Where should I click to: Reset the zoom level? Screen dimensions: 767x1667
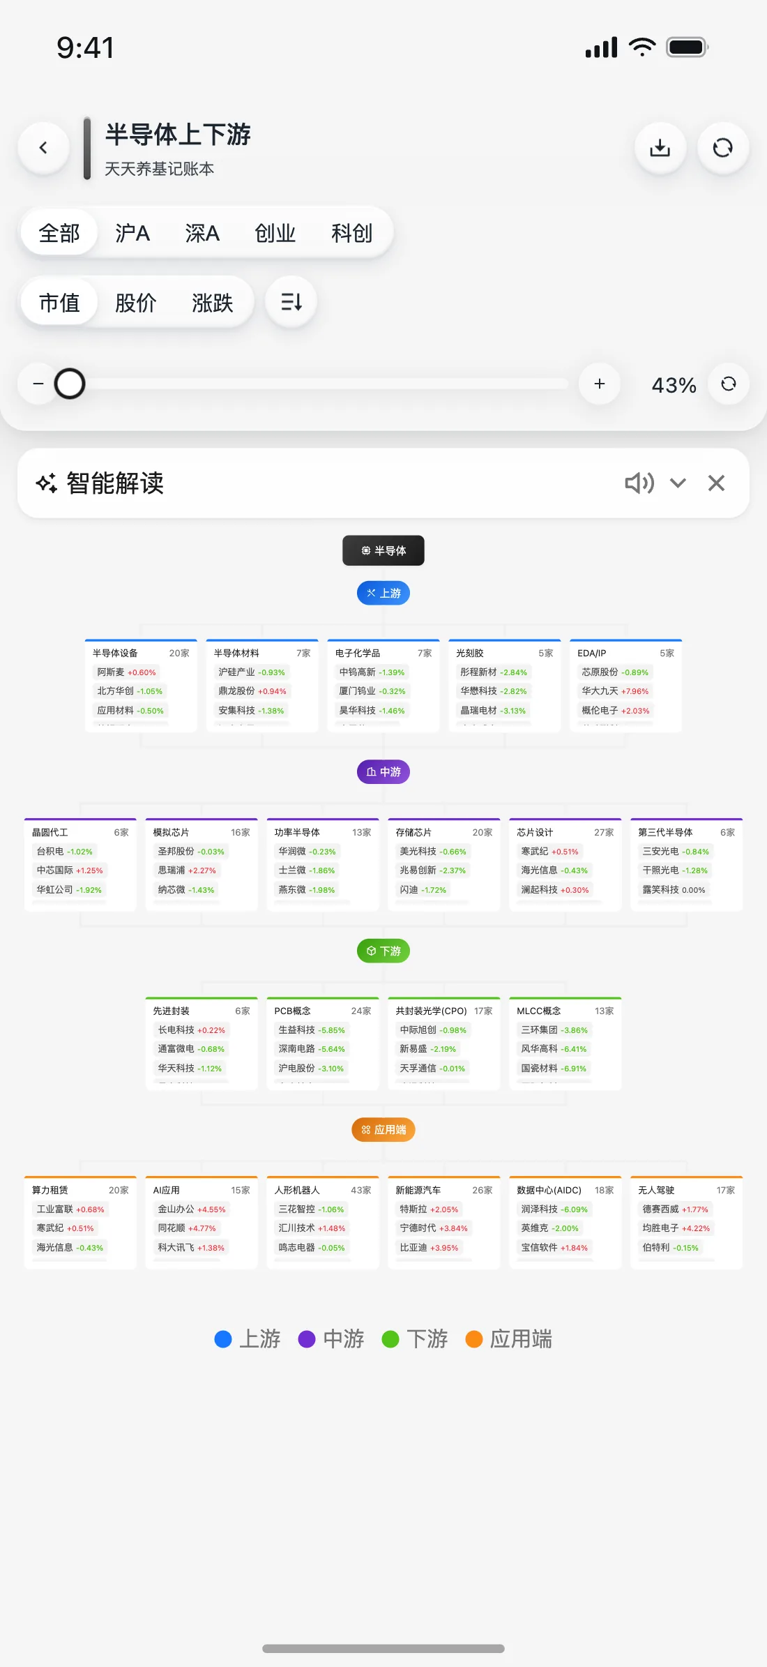pyautogui.click(x=729, y=384)
